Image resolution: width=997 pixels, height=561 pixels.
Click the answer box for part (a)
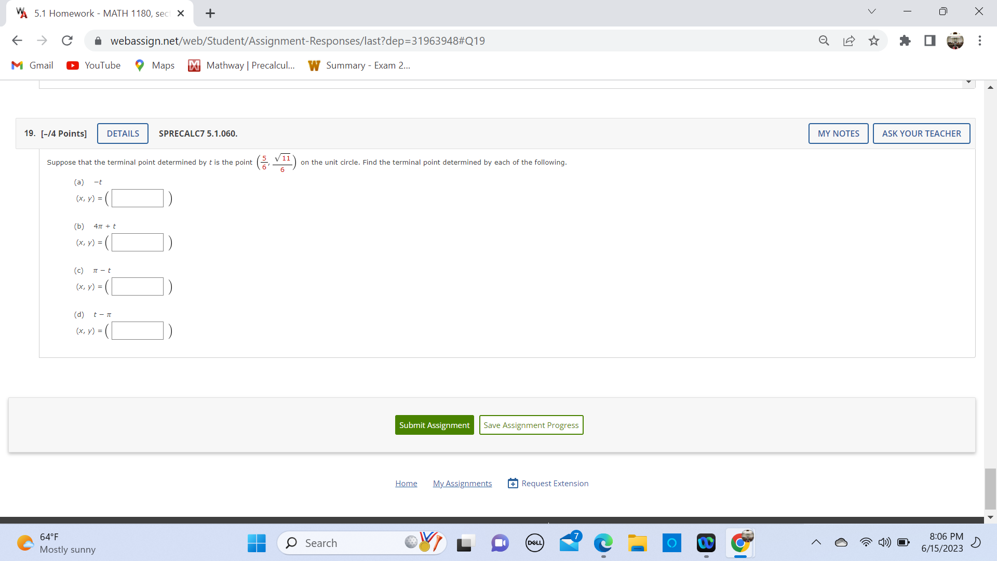138,198
